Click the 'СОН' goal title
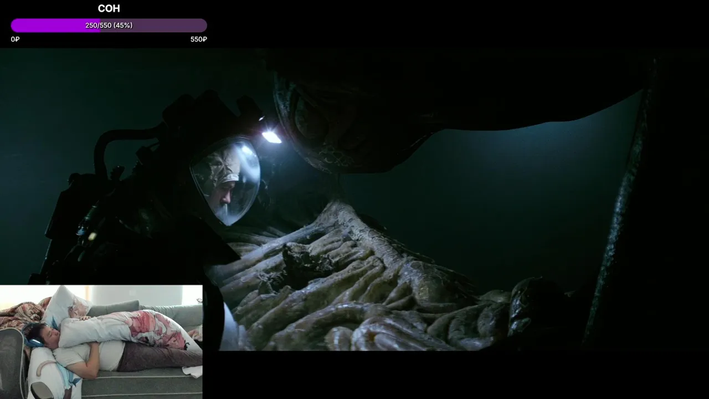The width and height of the screenshot is (709, 399). pyautogui.click(x=109, y=8)
